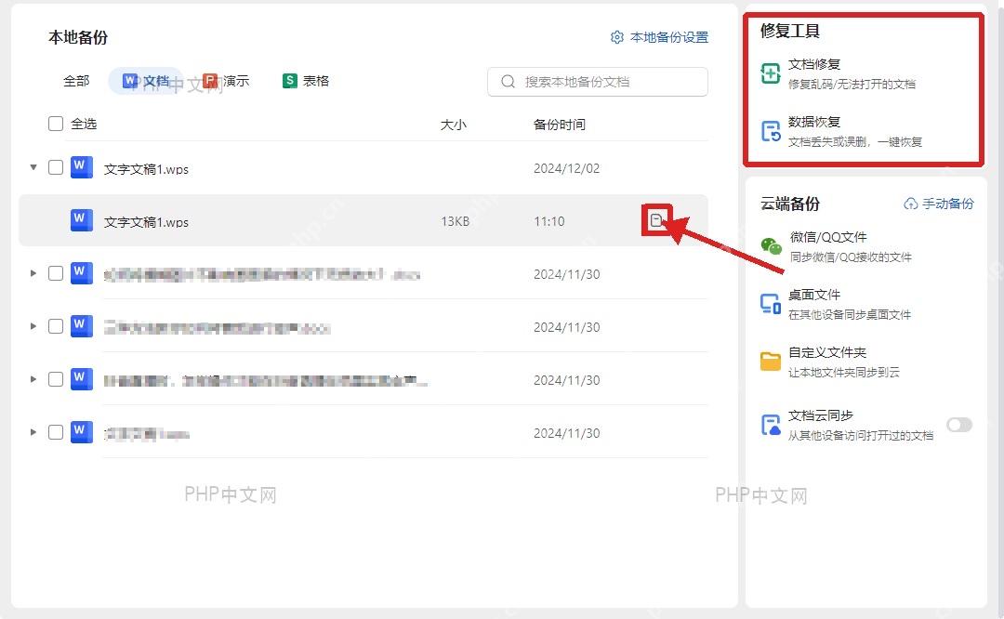This screenshot has width=1004, height=619.
Task: Open the 文档修复 tool entry
Action: click(x=839, y=73)
